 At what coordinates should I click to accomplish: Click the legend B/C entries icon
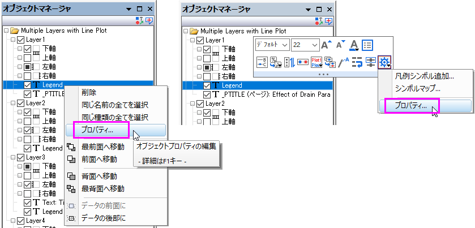262,62
